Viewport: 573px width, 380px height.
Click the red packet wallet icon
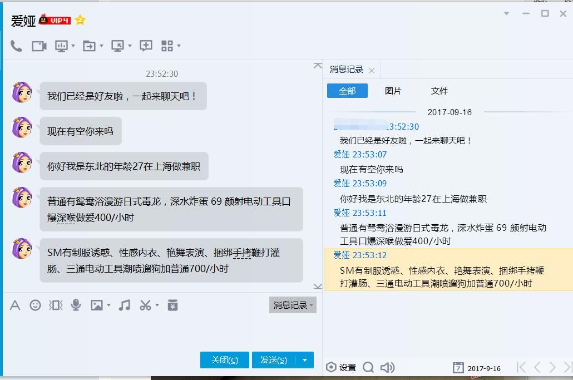172,305
